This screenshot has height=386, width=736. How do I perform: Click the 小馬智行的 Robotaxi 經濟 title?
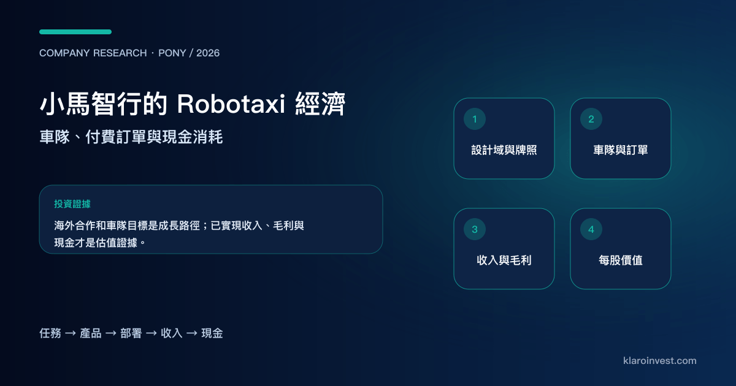click(x=193, y=105)
